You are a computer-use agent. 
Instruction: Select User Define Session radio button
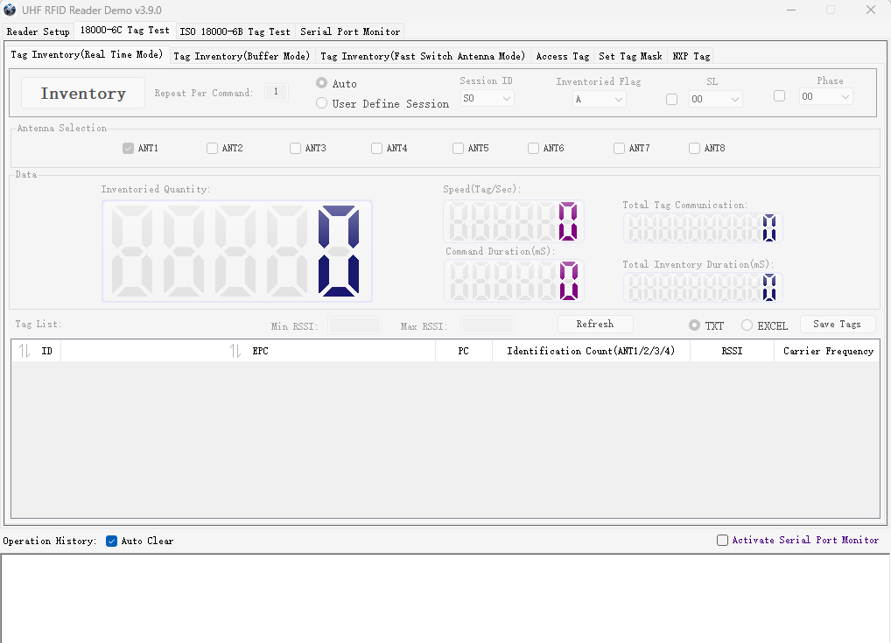pos(321,103)
